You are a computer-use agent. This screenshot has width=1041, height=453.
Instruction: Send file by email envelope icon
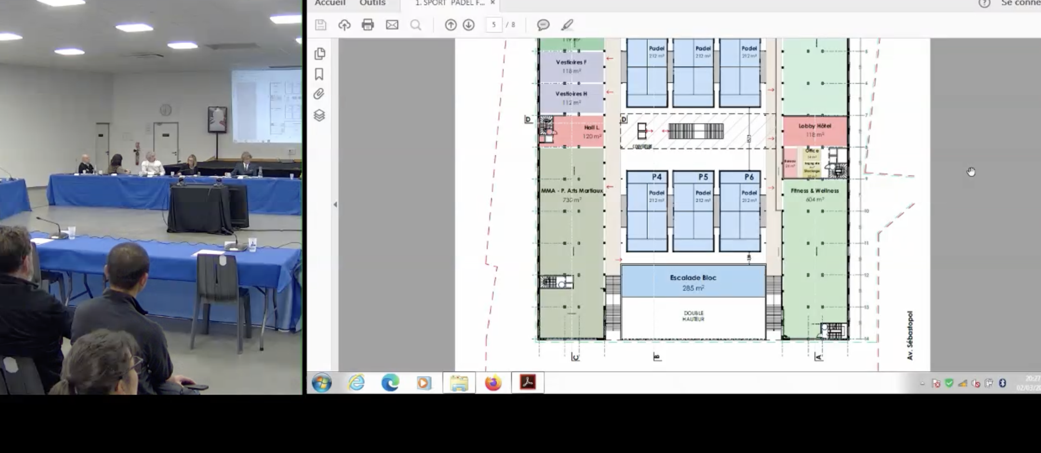coord(392,25)
